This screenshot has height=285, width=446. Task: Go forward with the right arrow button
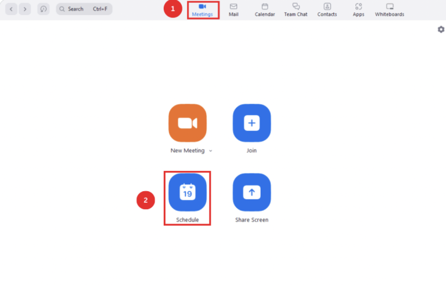[25, 9]
